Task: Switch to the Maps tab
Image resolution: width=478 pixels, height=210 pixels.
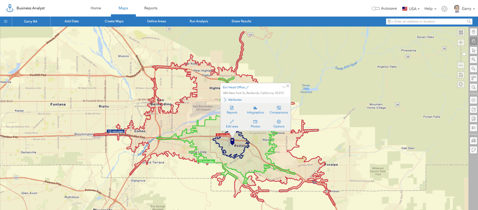Action: (123, 8)
